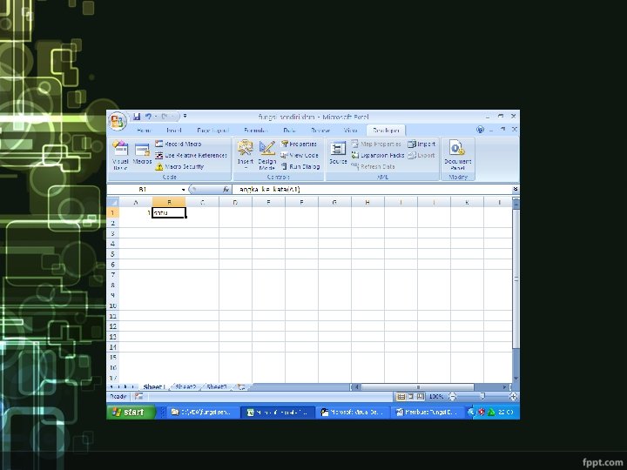The height and width of the screenshot is (470, 627).
Task: Select column A header
Action: click(x=136, y=202)
